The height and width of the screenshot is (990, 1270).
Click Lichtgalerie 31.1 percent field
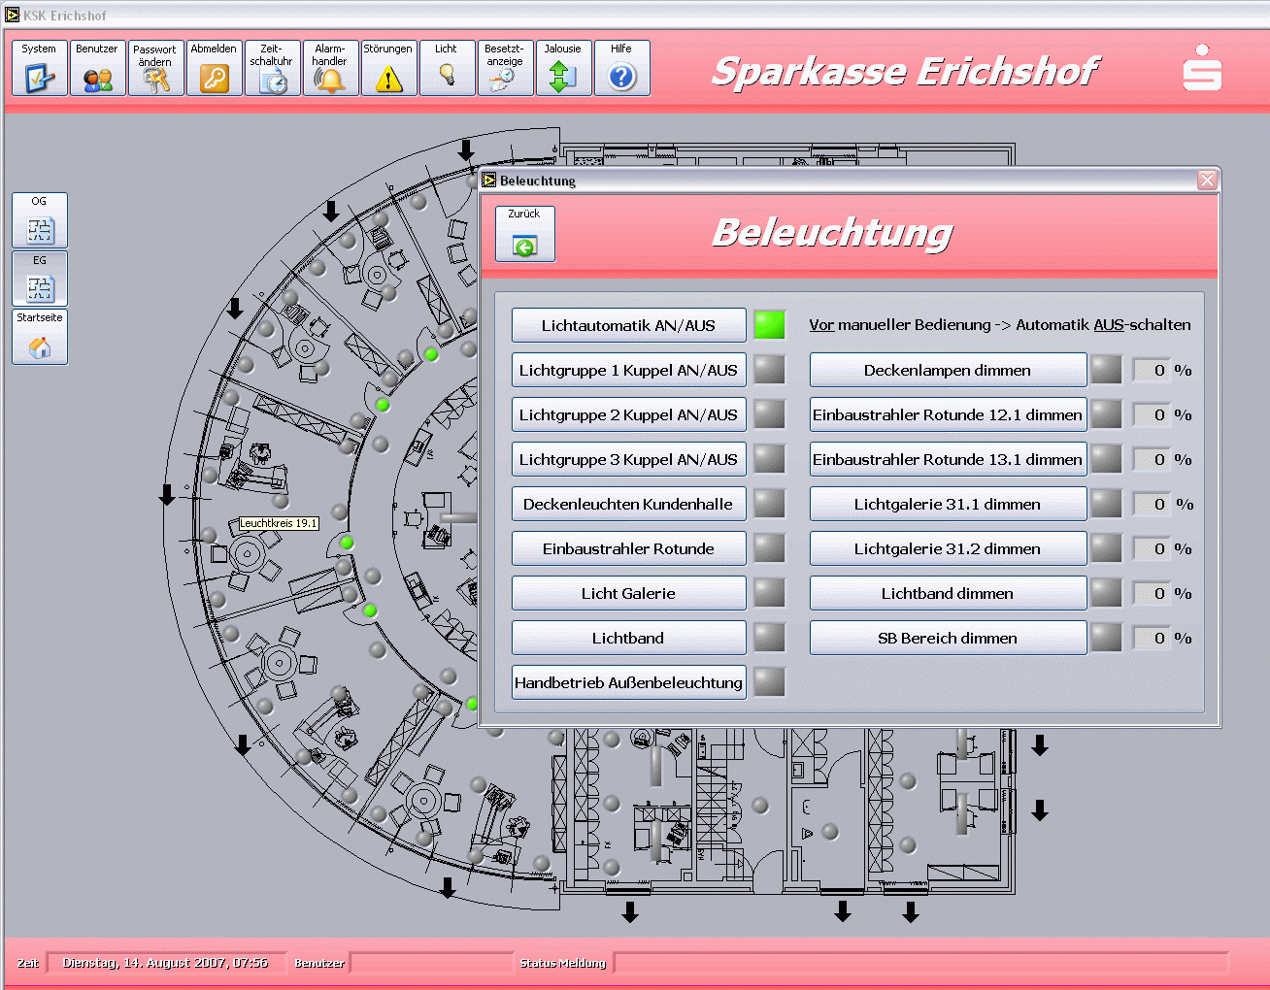coord(1152,504)
